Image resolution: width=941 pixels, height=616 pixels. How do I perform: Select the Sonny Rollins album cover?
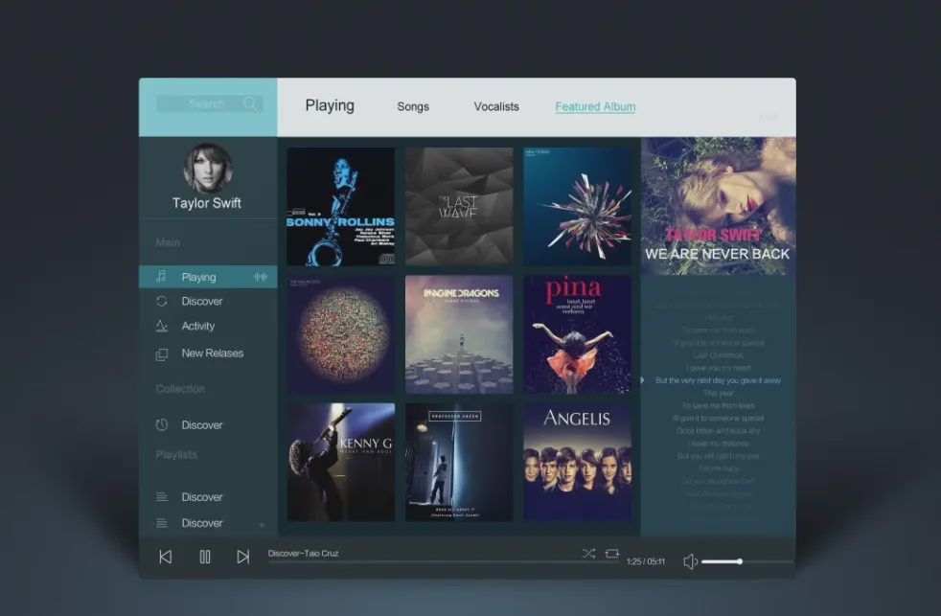pos(340,206)
